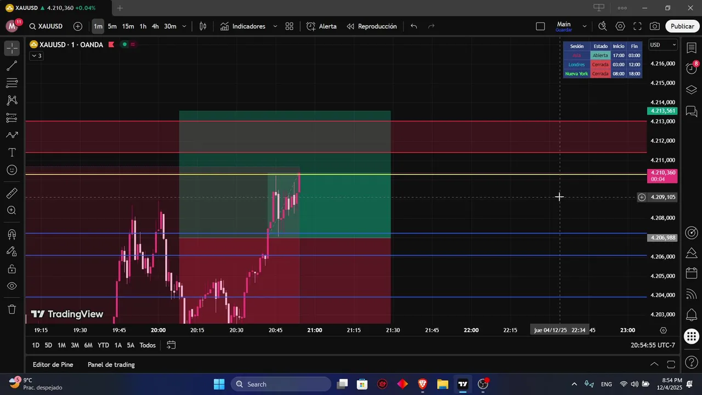Expand the timeframe dropdown arrow
Viewport: 702px width, 395px height.
(x=184, y=26)
